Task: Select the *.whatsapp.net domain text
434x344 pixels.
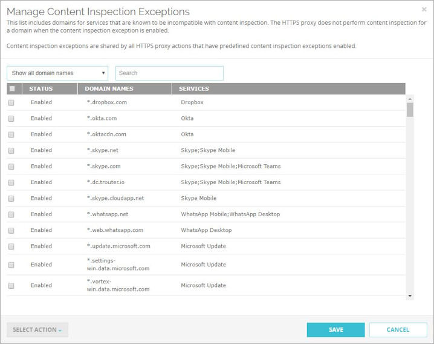Action: [108, 214]
